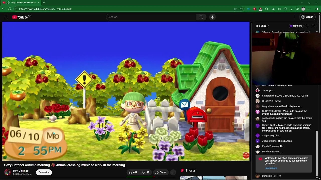View site info lock icon

(x=16, y=9)
